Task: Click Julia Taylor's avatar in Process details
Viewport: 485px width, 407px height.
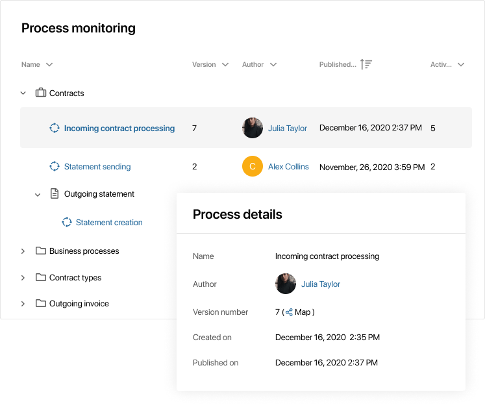Action: (286, 284)
